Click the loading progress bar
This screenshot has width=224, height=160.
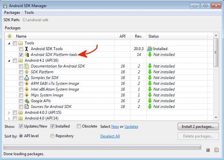102,147
